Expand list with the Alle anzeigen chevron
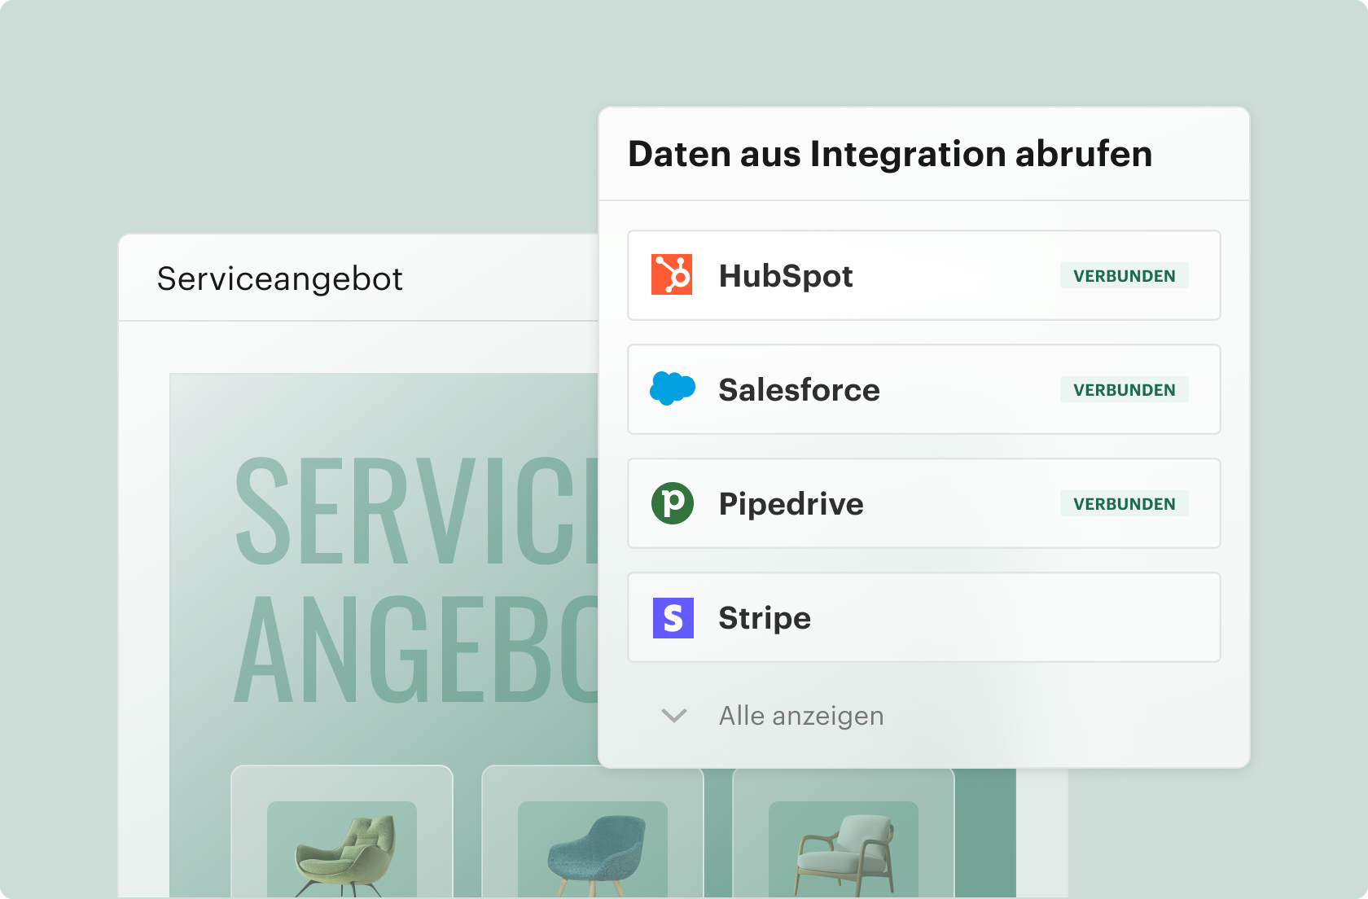The height and width of the screenshot is (899, 1368). (x=674, y=716)
